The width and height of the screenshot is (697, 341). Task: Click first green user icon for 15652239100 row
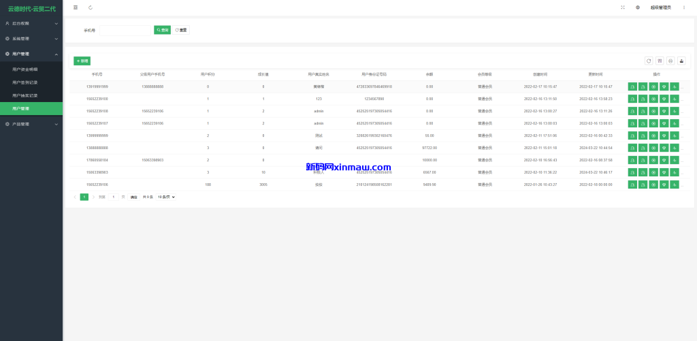[632, 99]
